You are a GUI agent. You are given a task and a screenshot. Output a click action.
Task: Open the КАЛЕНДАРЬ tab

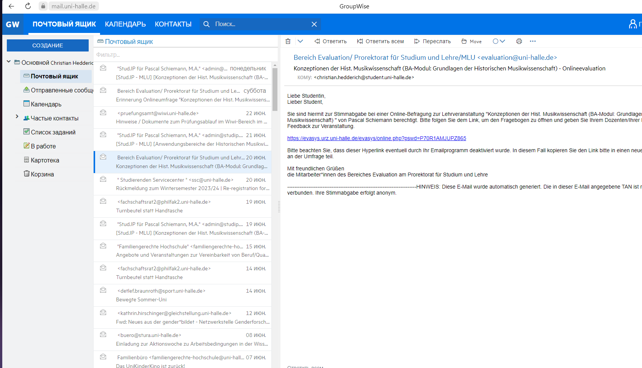tap(125, 24)
